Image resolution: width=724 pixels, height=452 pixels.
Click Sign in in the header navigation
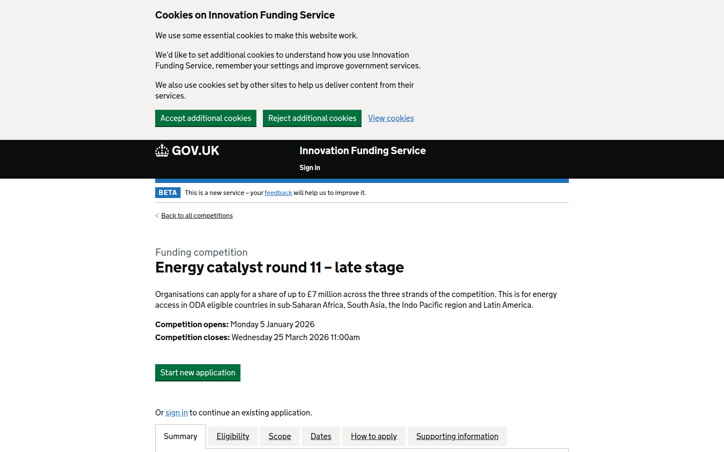click(310, 168)
